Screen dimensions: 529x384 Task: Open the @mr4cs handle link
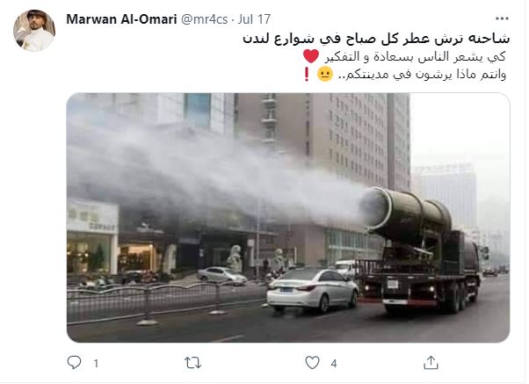[205, 19]
